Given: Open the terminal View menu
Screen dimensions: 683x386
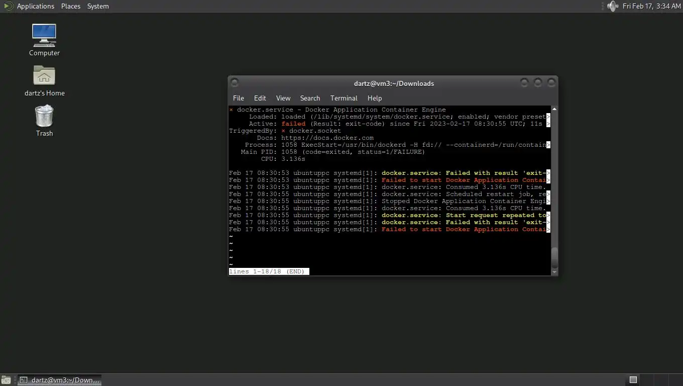Looking at the screenshot, I should pyautogui.click(x=283, y=98).
